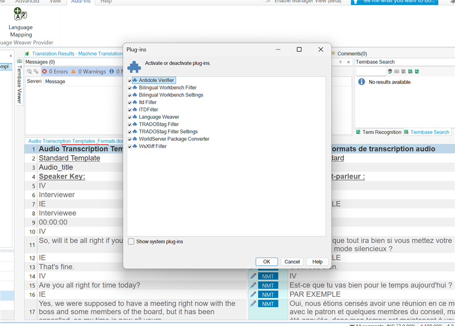This screenshot has width=455, height=326.
Task: Click the puzzle icon next to Language Weaver
Action: point(135,117)
